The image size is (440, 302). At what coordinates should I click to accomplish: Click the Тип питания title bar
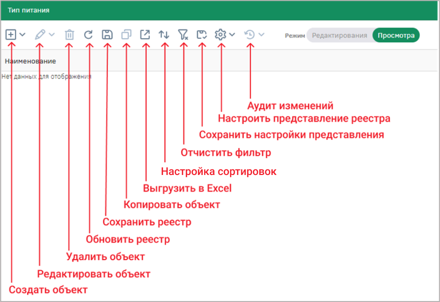[x=219, y=10]
